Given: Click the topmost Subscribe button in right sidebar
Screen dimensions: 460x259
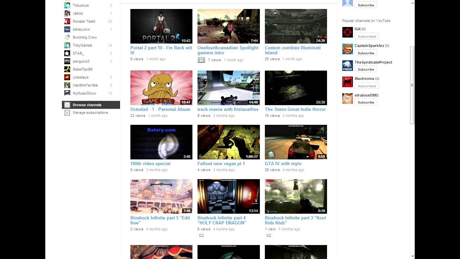Looking at the screenshot, I should point(366,5).
